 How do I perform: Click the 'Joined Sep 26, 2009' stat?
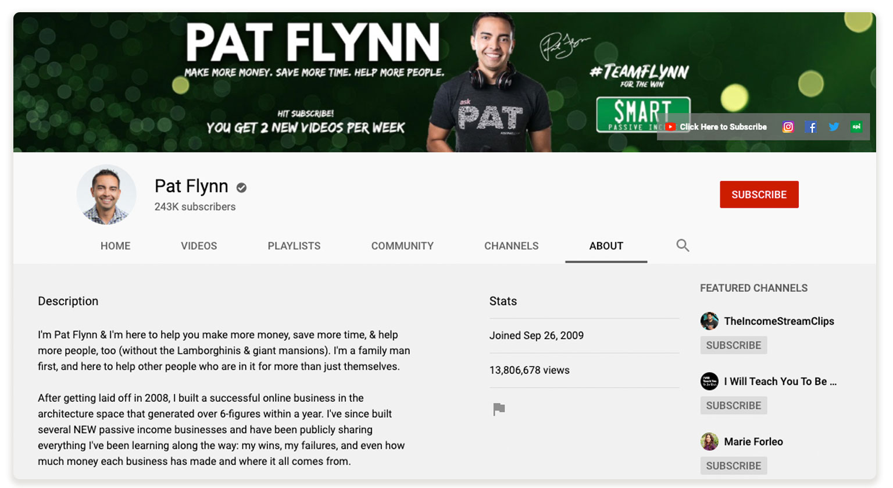tap(537, 336)
